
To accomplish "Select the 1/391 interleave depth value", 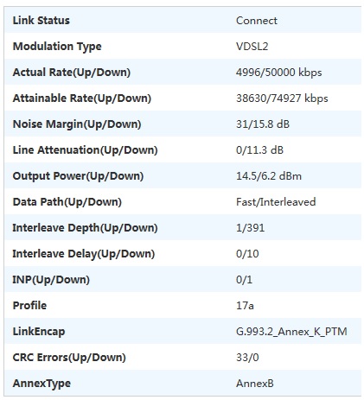I will tap(250, 228).
